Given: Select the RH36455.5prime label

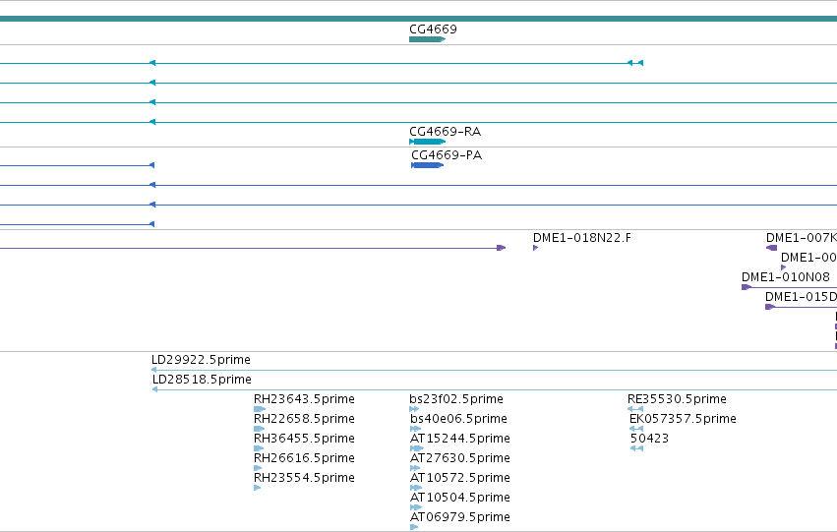Looking at the screenshot, I should [304, 439].
